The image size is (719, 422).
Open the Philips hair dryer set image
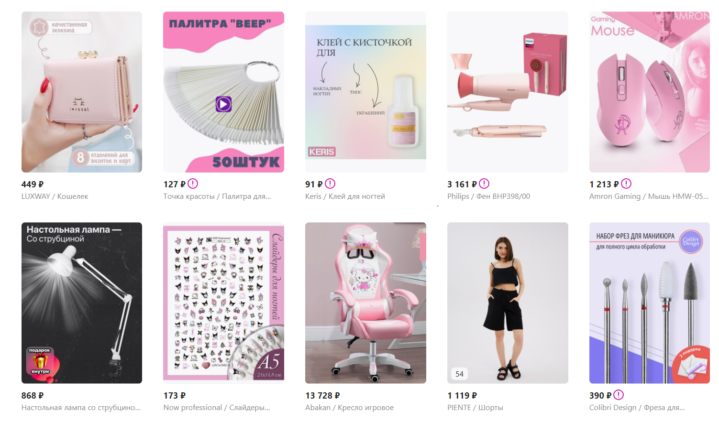tap(508, 92)
